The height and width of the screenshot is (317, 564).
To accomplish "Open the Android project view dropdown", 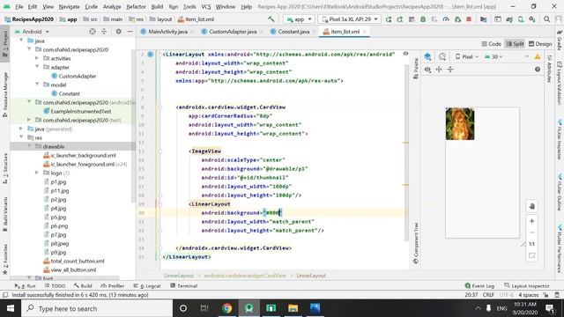I will 32,32.
